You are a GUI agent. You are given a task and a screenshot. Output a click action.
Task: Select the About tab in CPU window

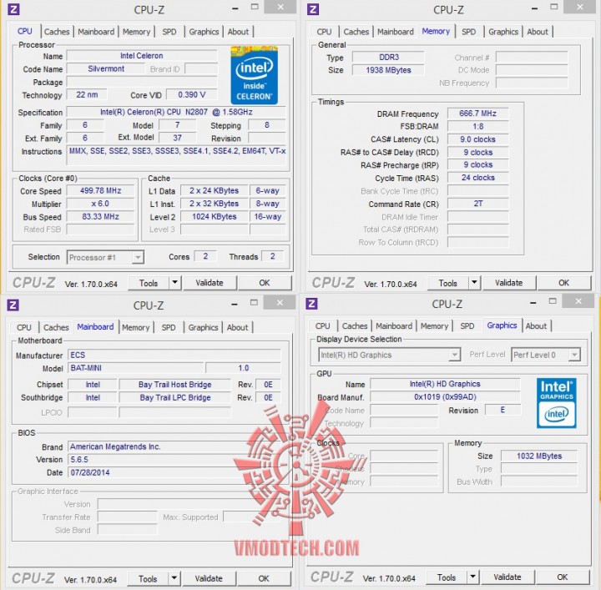click(238, 32)
